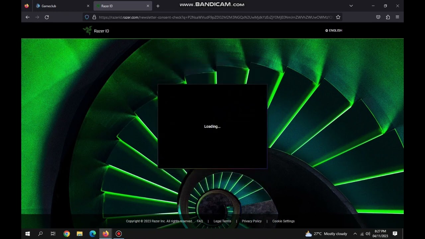Open the Extensions puzzle icon
Screen dimensions: 425x239
pyautogui.click(x=388, y=17)
